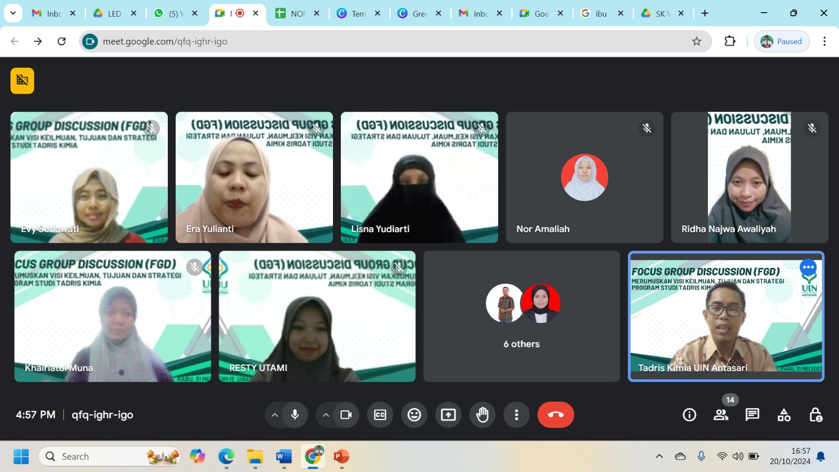The width and height of the screenshot is (839, 472).
Task: Click the Chrome tab search dropdown arrow
Action: pyautogui.click(x=13, y=13)
